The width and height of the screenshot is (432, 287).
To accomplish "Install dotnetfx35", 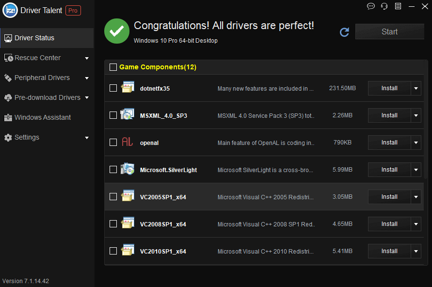I will [389, 88].
